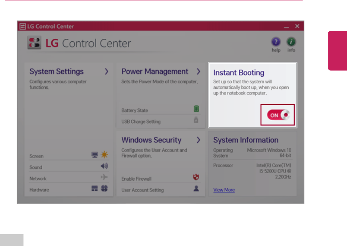Screen dimensions: 347x246
Task: Click the Hardware fan icon
Action: 104,189
